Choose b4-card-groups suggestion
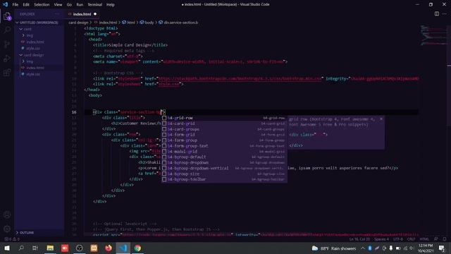This screenshot has height=254, width=451. coord(224,129)
